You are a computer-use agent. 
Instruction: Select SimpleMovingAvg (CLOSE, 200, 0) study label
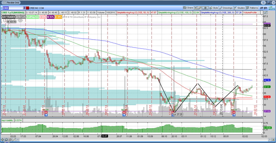218,13
